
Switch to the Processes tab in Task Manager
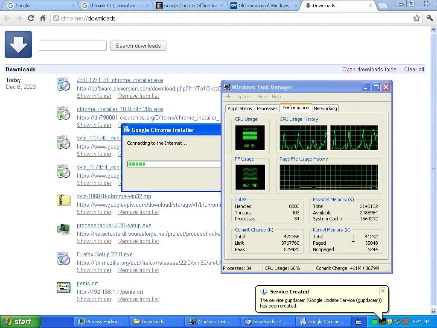tap(267, 108)
